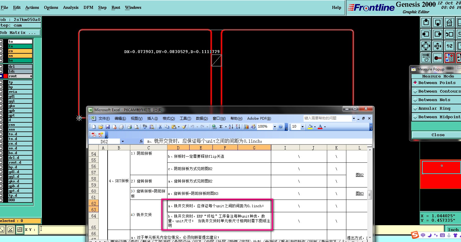Click Excel Print Preview icon

136,127
